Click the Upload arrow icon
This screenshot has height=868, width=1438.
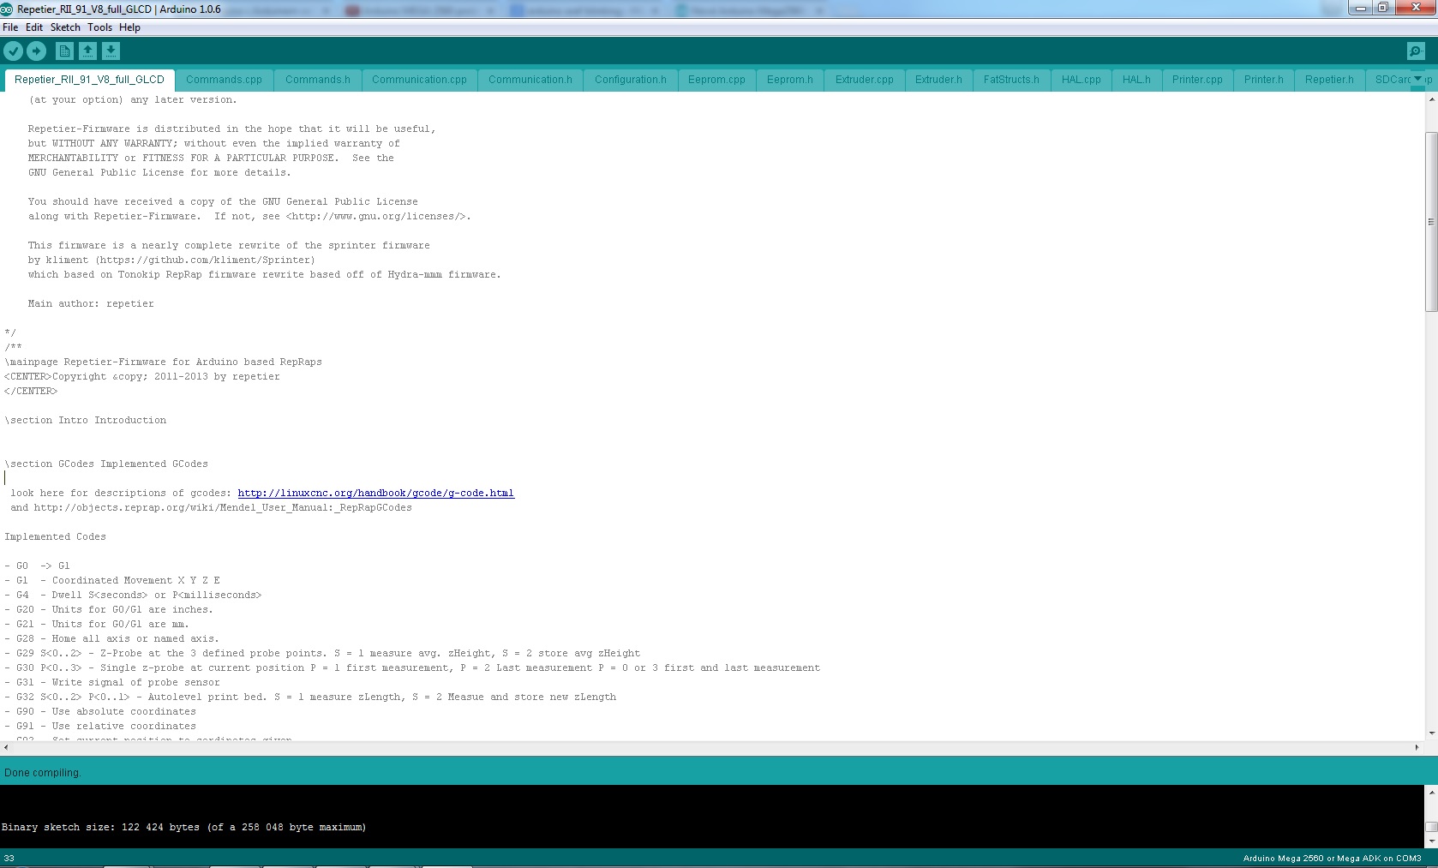point(36,51)
